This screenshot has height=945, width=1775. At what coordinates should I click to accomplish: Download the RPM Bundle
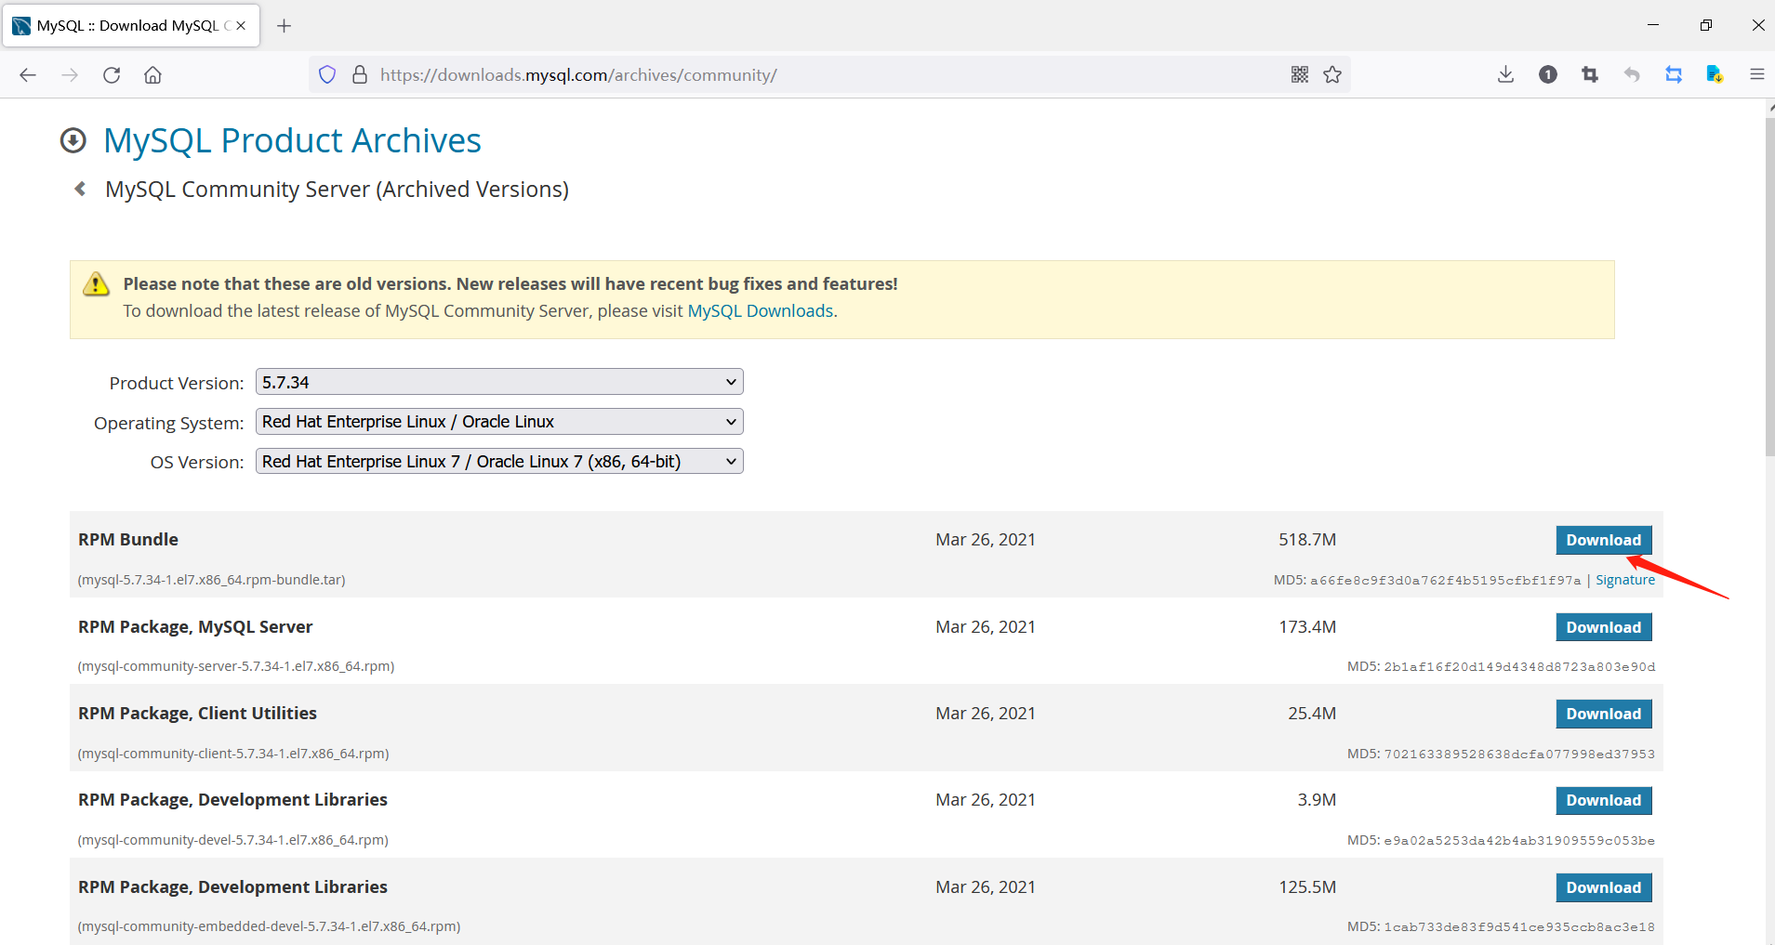1604,540
